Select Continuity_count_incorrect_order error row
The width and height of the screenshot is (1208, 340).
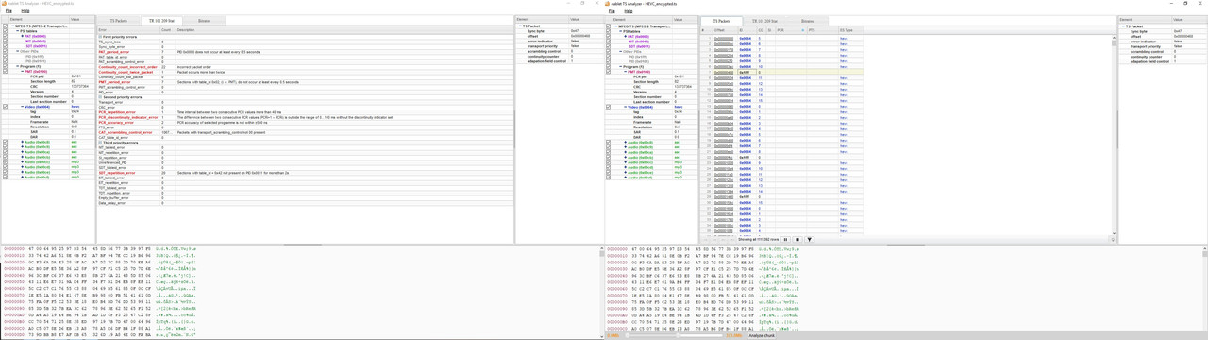306,67
